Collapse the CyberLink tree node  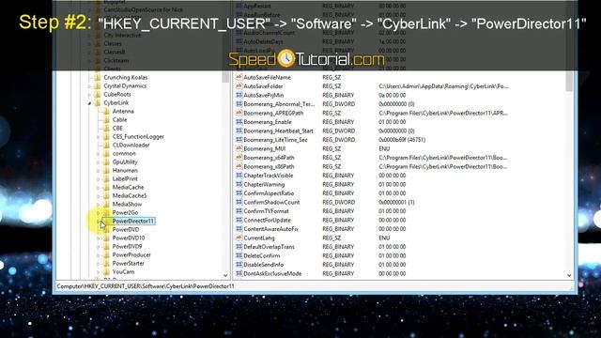90,103
